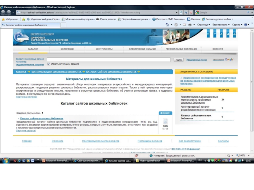Image resolution: width=254 pixels, height=190 pixels.
Task: Click the Найти search button
Action: pos(178,60)
